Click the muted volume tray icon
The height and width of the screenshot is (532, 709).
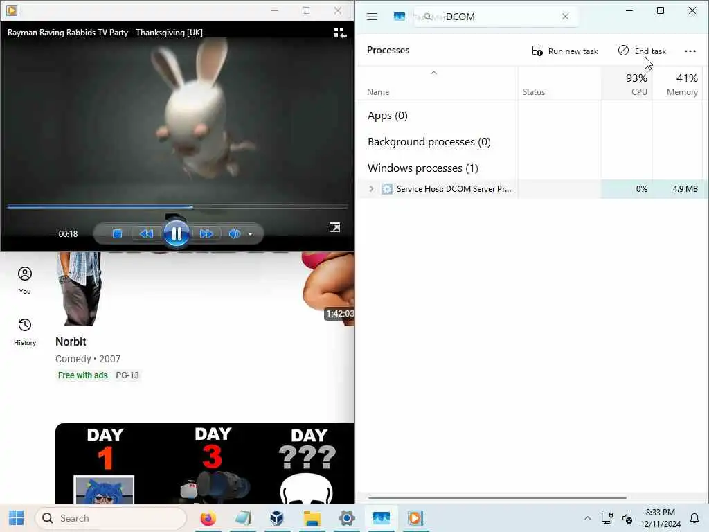pyautogui.click(x=627, y=518)
